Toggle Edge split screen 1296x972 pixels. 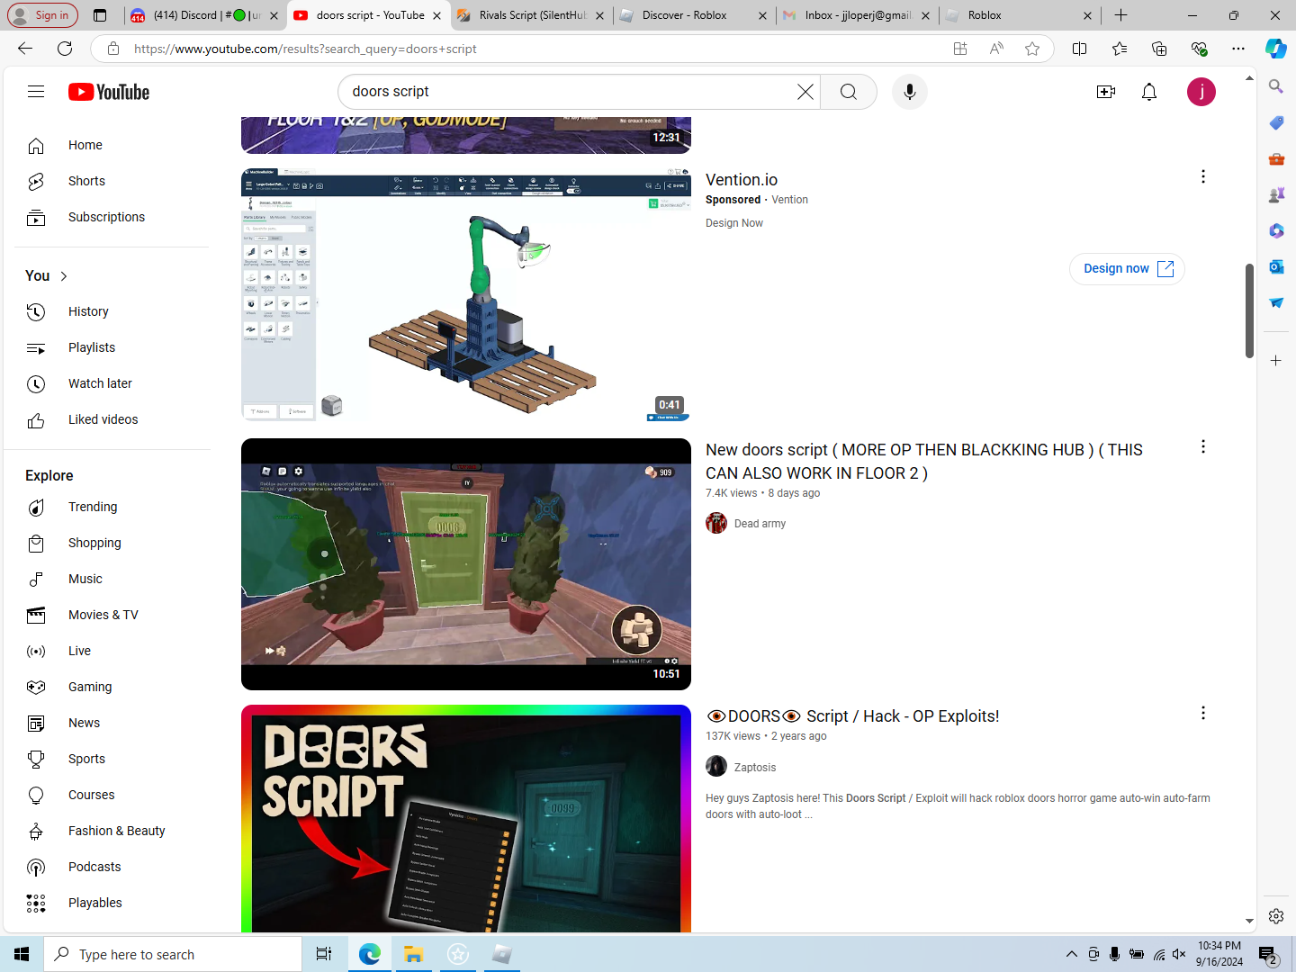(x=1080, y=49)
